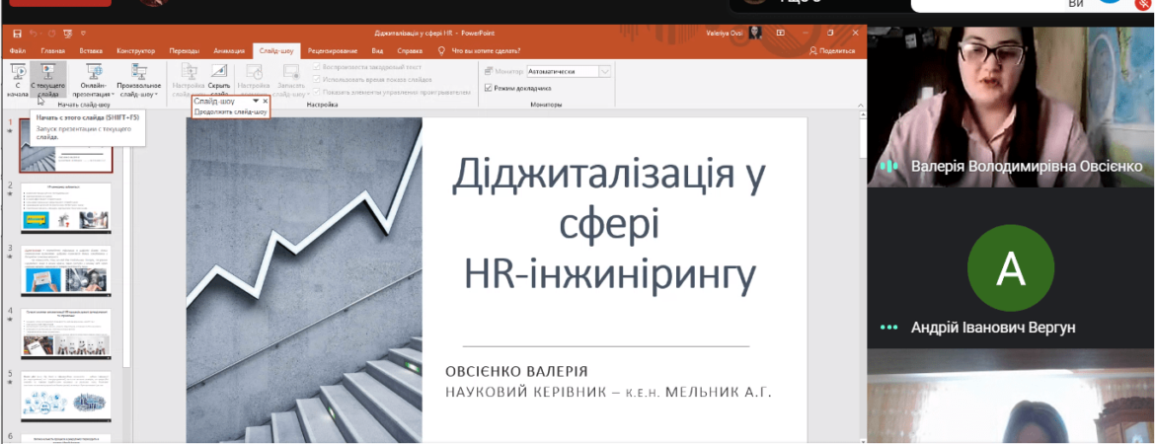Image resolution: width=1155 pixels, height=444 pixels.
Task: Start presentation icon in quick access toolbar
Action: click(68, 34)
